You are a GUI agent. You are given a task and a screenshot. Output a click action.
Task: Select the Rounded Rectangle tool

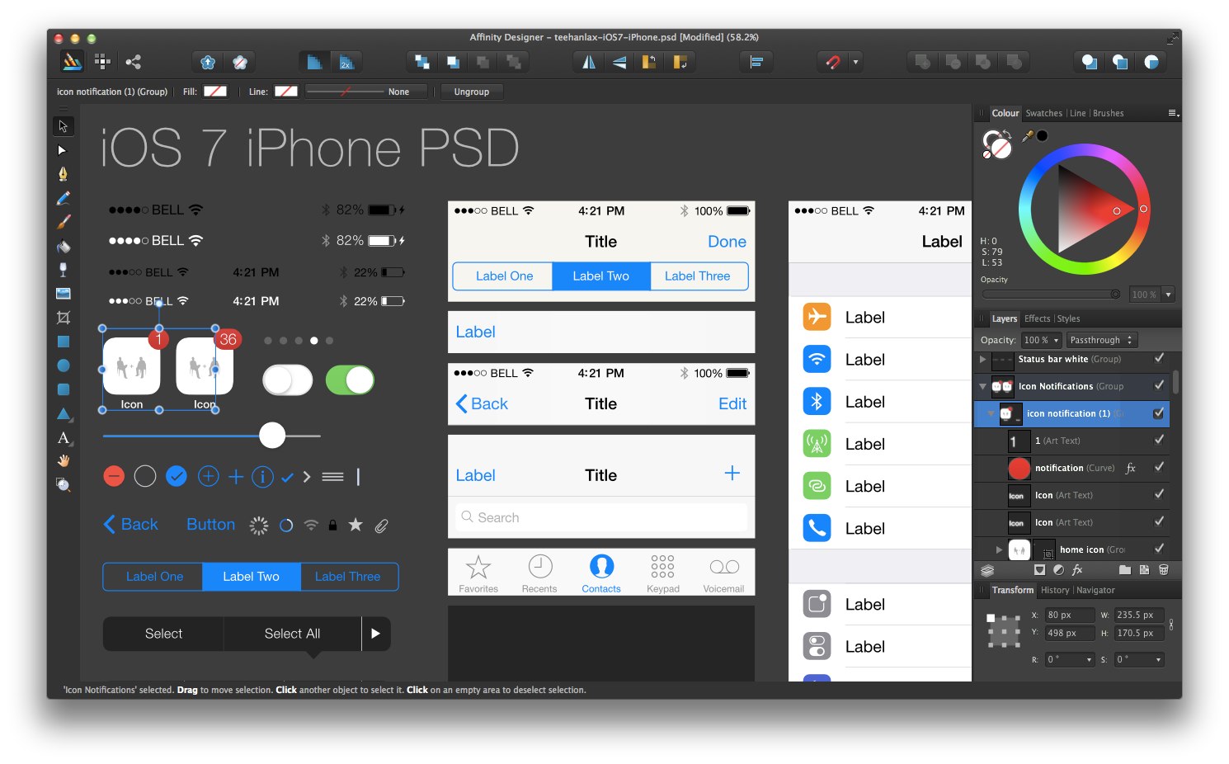[x=63, y=389]
